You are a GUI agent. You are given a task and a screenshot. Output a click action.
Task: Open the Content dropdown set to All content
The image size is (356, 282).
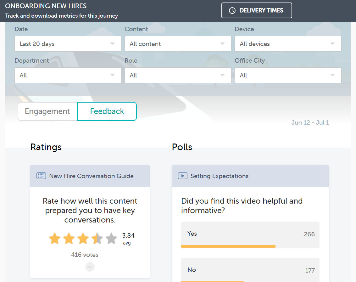coord(178,44)
